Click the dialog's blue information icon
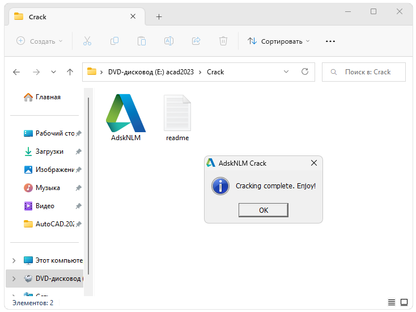The image size is (416, 312). coord(220,186)
